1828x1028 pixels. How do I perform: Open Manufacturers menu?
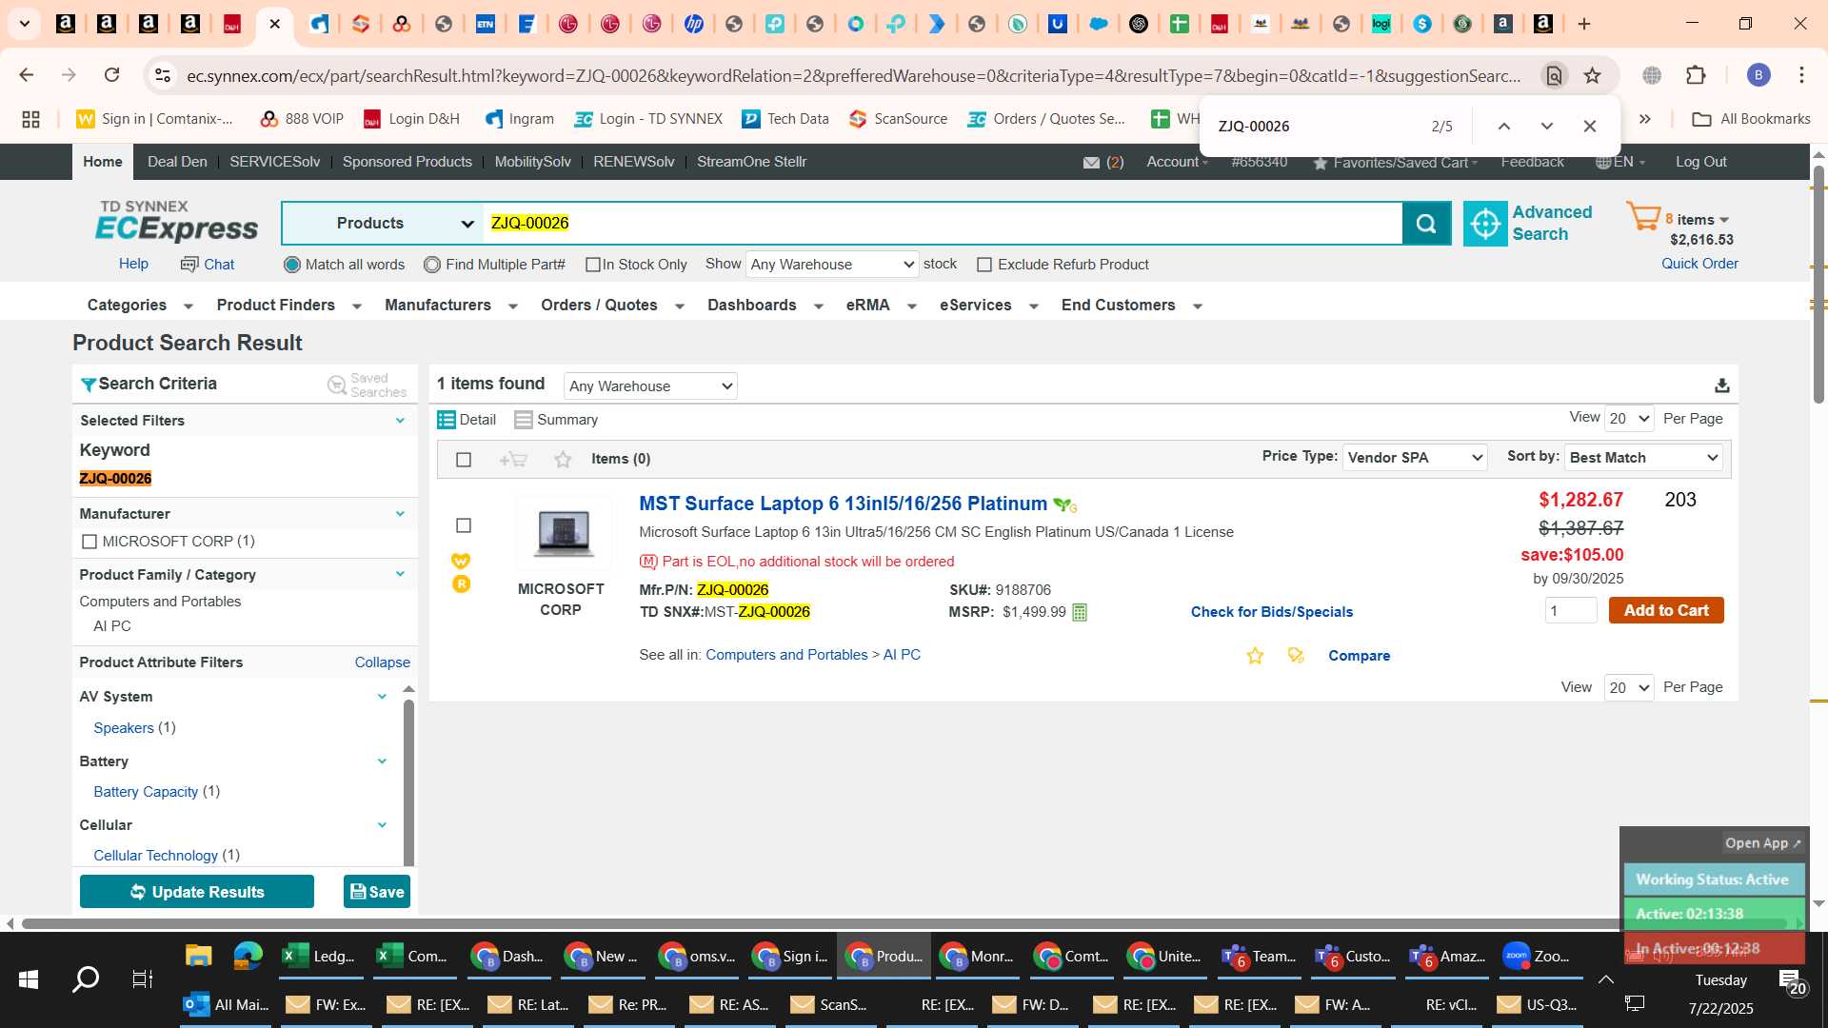click(x=451, y=306)
